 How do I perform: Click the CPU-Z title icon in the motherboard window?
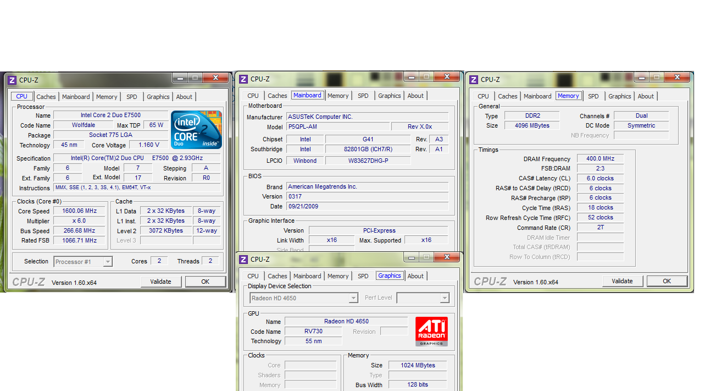[x=243, y=79]
